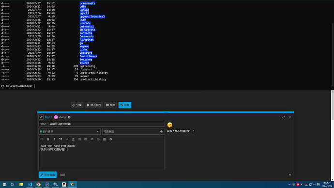334x188 pixels.
Task: Click the 分享 share button
Action: [77, 105]
